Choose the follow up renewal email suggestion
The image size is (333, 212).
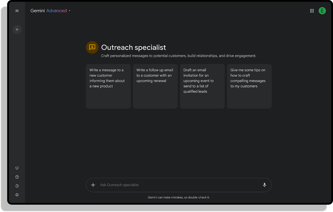[x=155, y=86]
